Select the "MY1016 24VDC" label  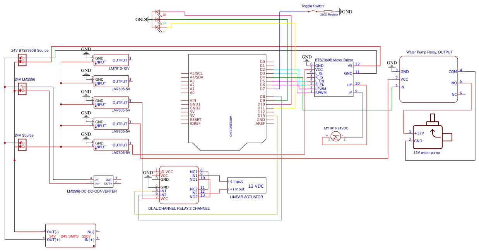(336, 128)
